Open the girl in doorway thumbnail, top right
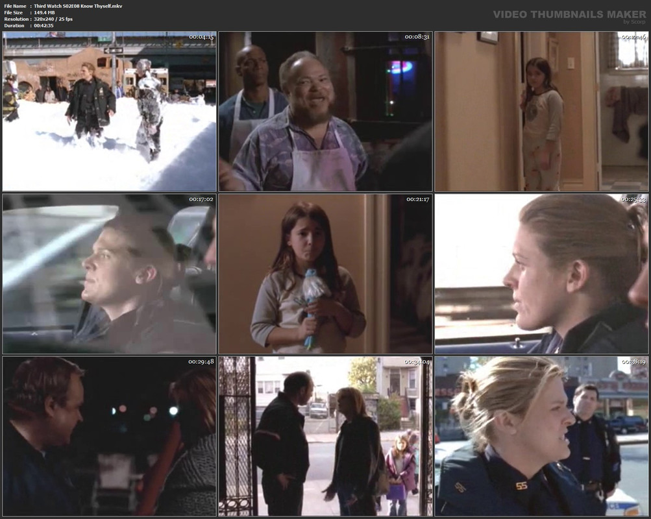This screenshot has width=651, height=519. coord(541,111)
